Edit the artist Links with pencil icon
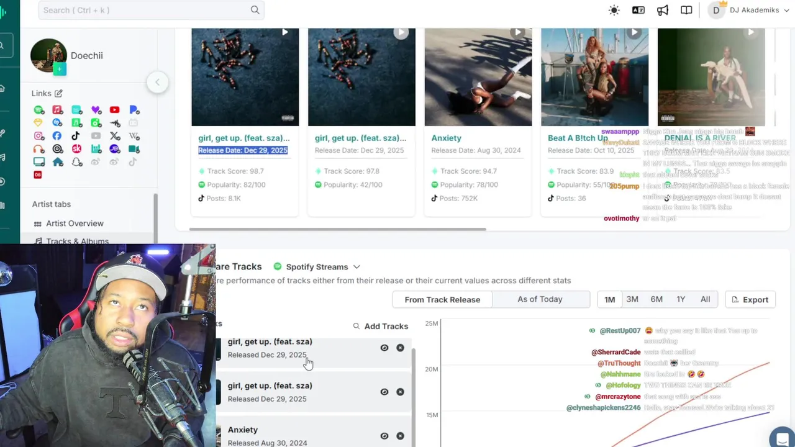795x447 pixels. (x=58, y=93)
